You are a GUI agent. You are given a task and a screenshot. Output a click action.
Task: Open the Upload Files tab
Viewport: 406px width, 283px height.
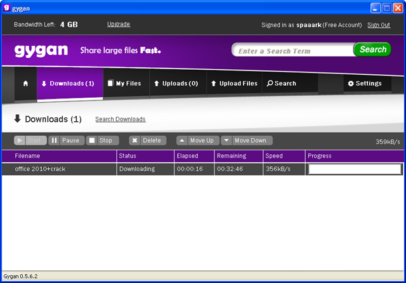234,83
